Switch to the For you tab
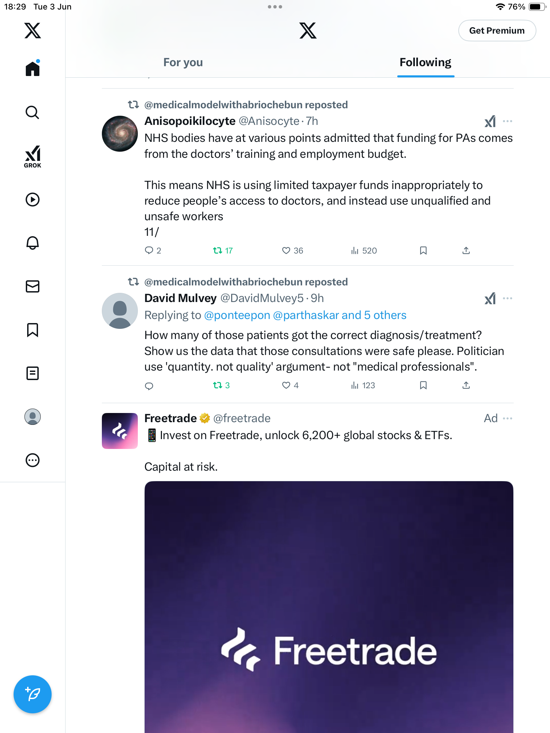The image size is (550, 733). [183, 62]
